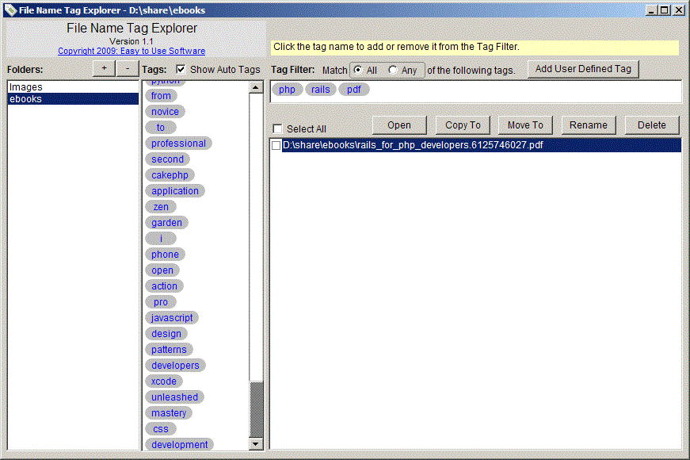Check the rails_for_php_developers.pdf file checkbox
The width and height of the screenshot is (690, 460).
[x=276, y=145]
